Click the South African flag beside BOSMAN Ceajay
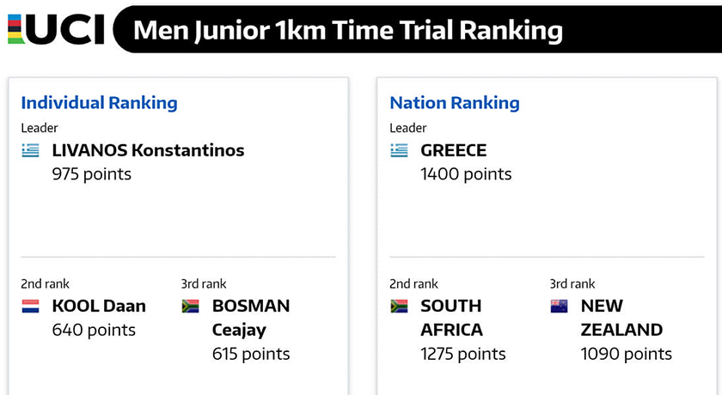The image size is (722, 395). click(191, 306)
